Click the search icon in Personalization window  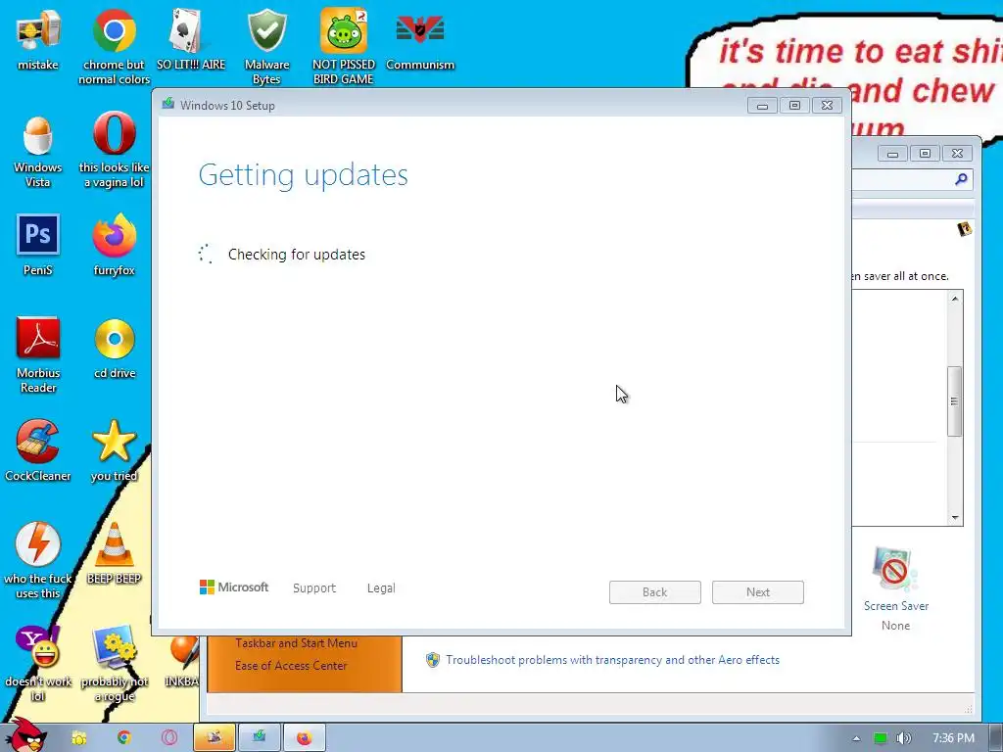[x=961, y=180]
